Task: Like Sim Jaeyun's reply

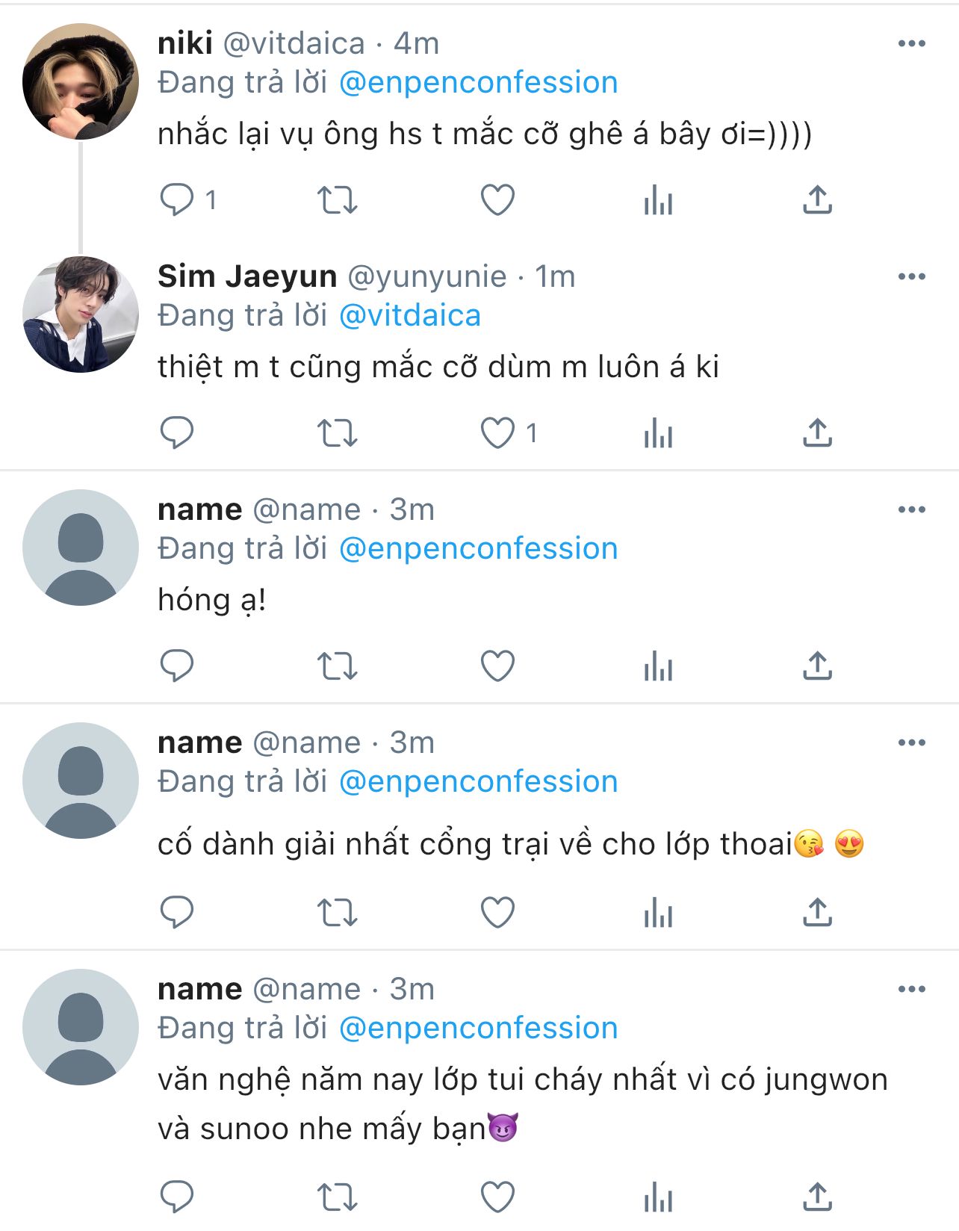Action: coord(497,433)
